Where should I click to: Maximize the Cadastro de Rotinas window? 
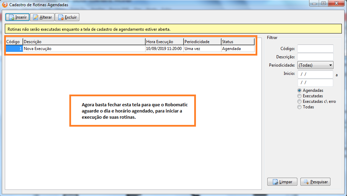pyautogui.click(x=324, y=3)
